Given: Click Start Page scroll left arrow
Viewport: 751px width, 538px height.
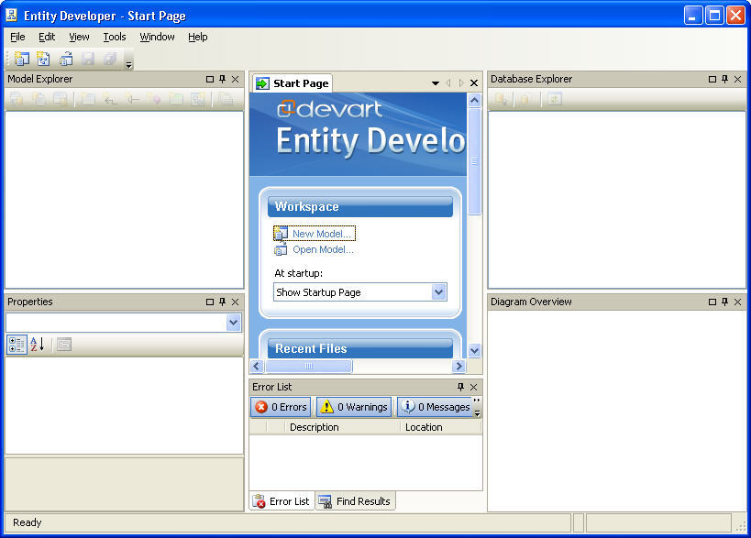Looking at the screenshot, I should coord(257,367).
